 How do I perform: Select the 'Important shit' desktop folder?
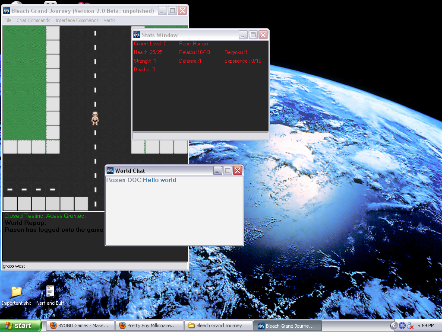16,296
